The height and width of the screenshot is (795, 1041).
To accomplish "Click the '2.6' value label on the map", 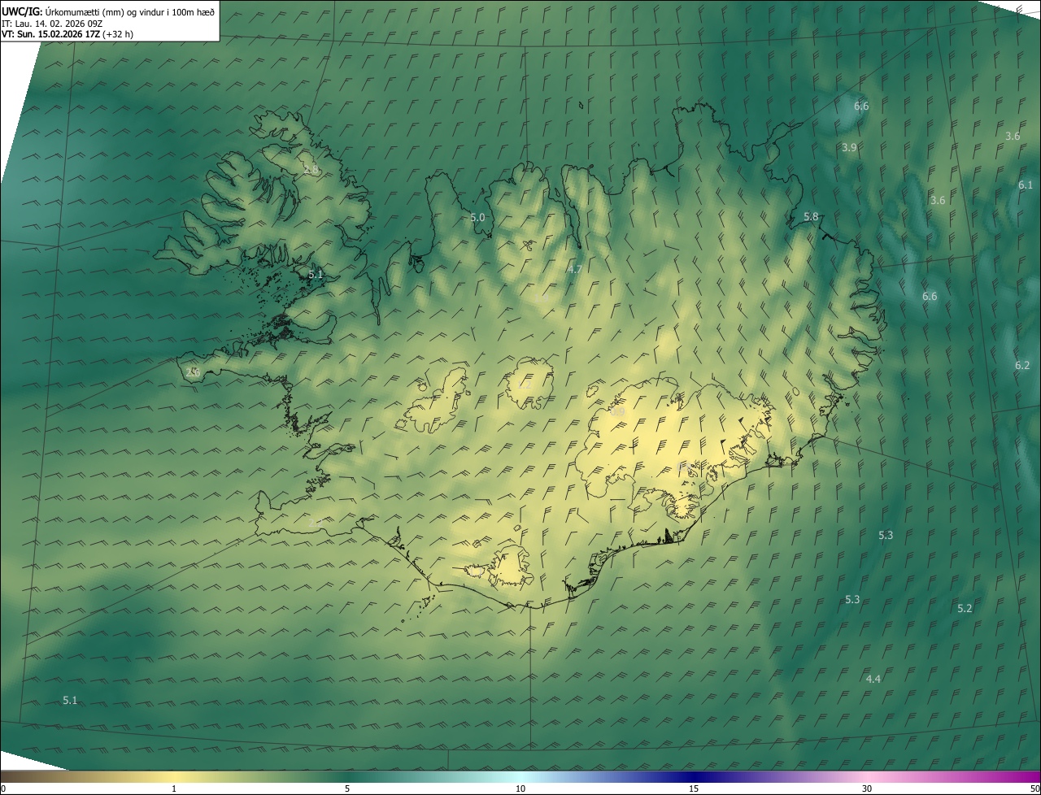I will tap(193, 372).
